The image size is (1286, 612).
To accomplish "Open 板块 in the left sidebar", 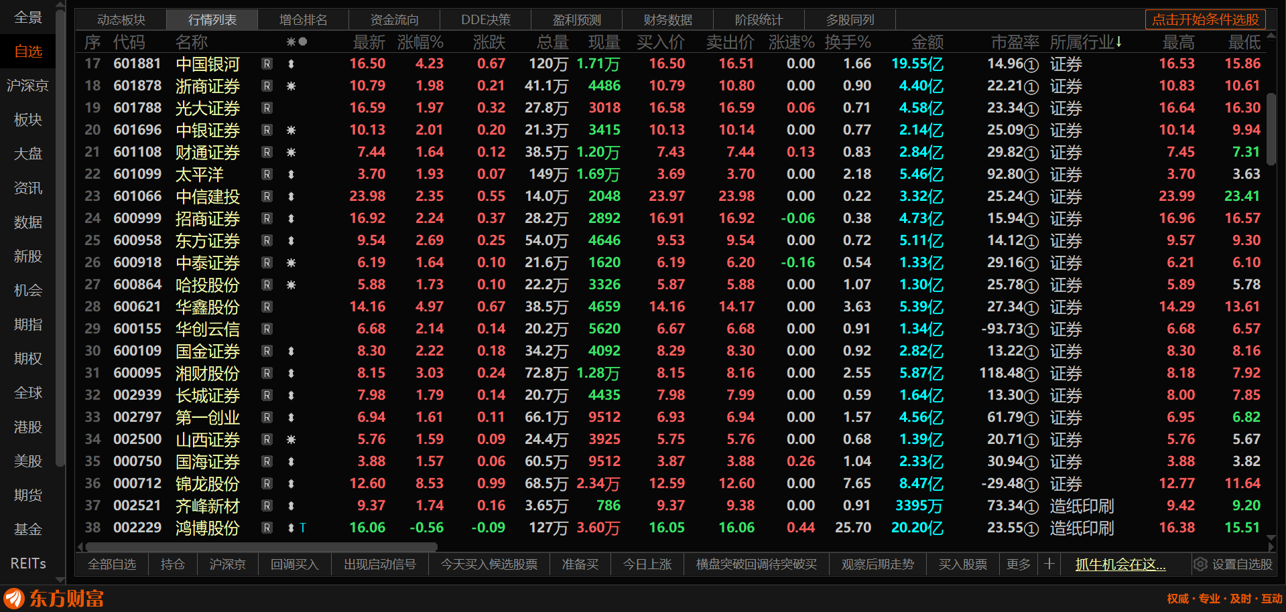I will 28,120.
